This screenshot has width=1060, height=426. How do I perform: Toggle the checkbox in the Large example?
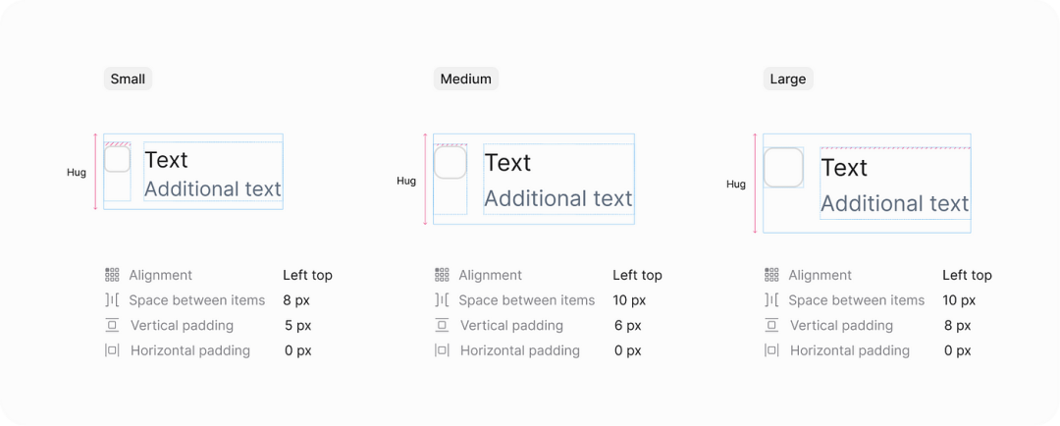[783, 167]
